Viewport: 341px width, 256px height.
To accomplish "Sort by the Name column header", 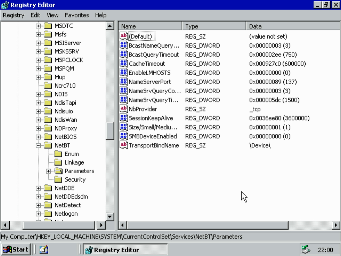I will (x=150, y=26).
